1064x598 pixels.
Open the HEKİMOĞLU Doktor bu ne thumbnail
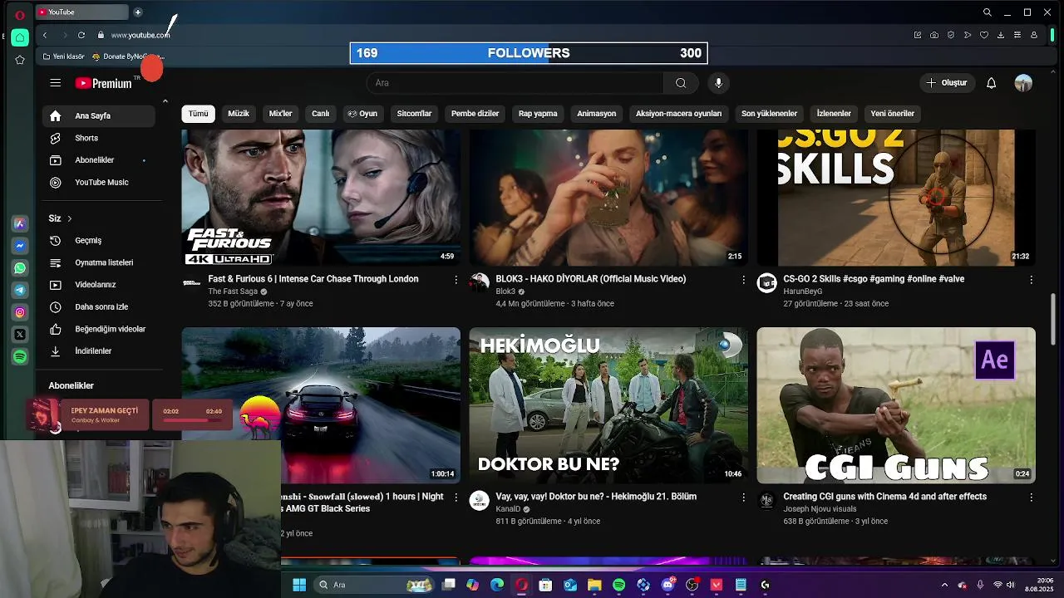(x=608, y=405)
